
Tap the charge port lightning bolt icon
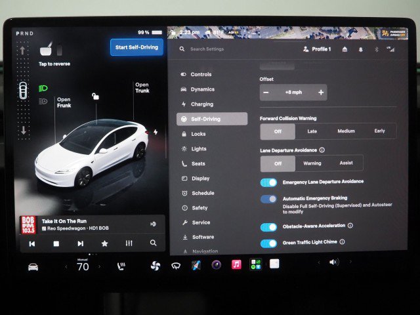pyautogui.click(x=156, y=132)
